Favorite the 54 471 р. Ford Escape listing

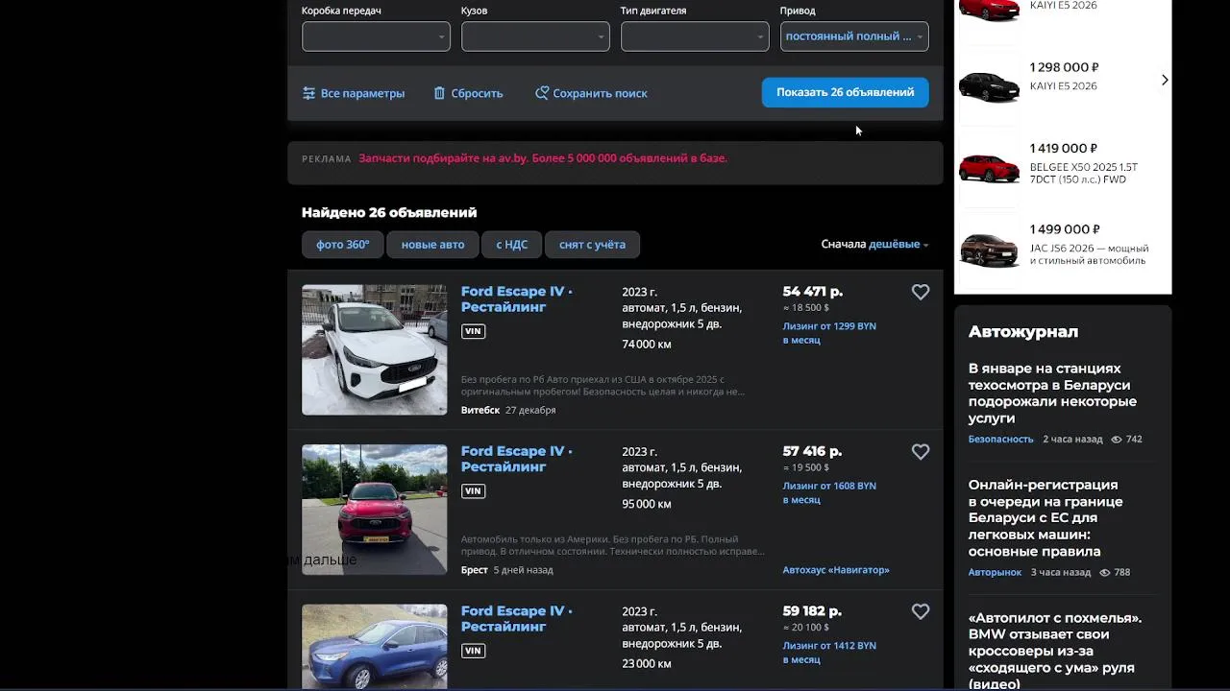point(921,293)
